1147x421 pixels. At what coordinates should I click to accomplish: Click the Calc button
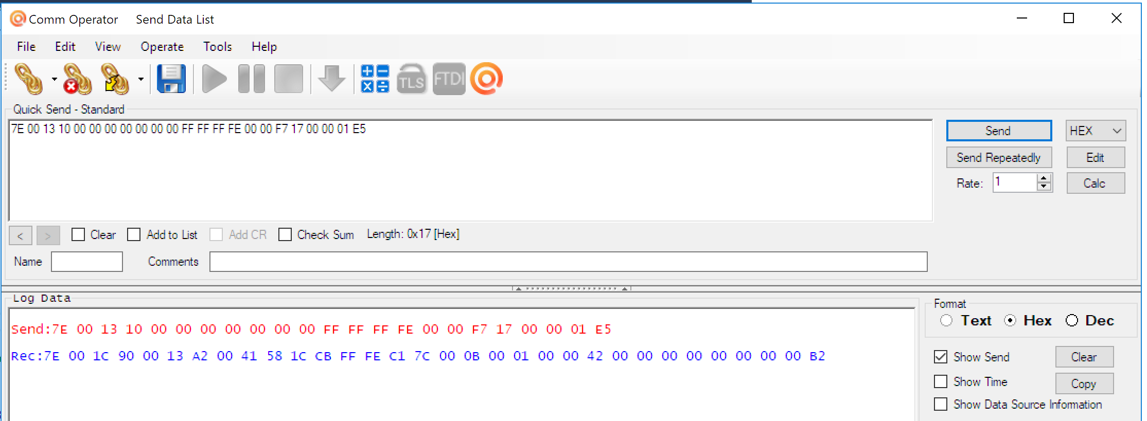pyautogui.click(x=1096, y=183)
